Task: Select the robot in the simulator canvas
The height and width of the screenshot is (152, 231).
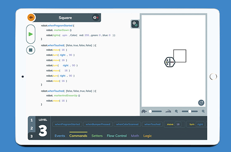Action: point(170,62)
